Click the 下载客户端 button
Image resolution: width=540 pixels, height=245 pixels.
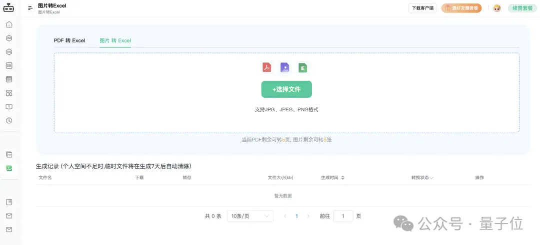(422, 8)
